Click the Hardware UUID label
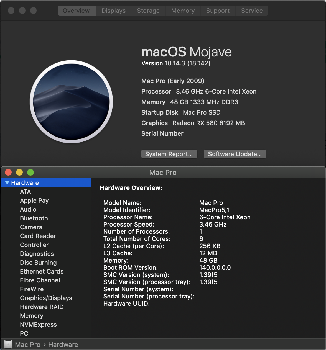The image size is (326, 350). pos(126,303)
